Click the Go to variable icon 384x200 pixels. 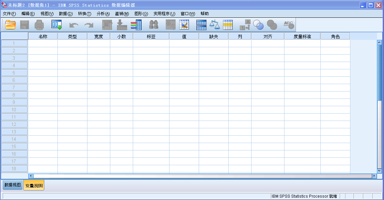(122, 25)
